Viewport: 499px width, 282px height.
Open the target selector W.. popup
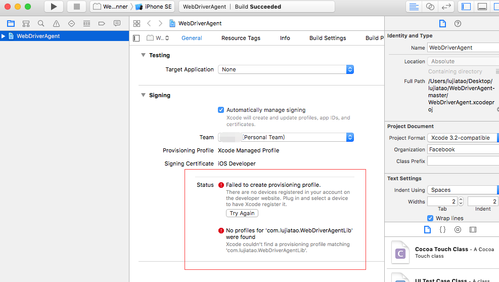point(158,38)
